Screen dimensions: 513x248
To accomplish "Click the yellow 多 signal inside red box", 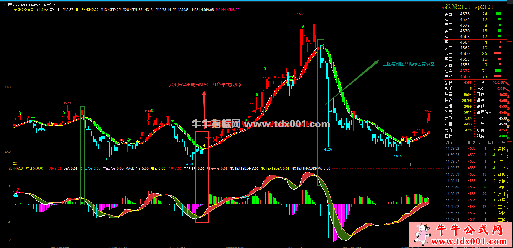I will (x=205, y=146).
